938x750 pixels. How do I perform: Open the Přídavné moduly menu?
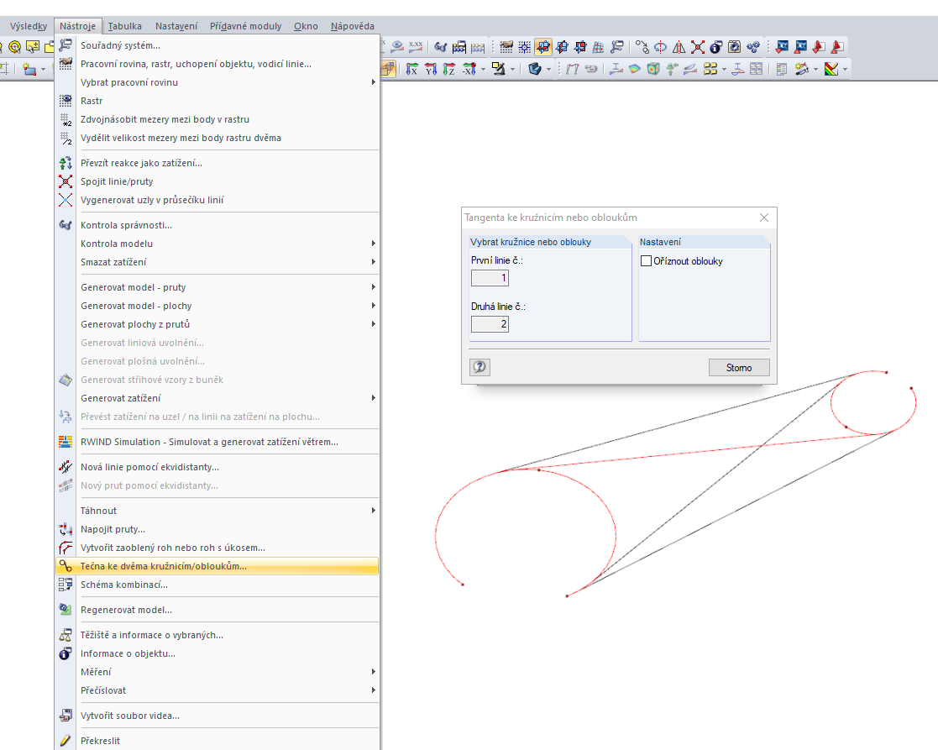point(245,26)
